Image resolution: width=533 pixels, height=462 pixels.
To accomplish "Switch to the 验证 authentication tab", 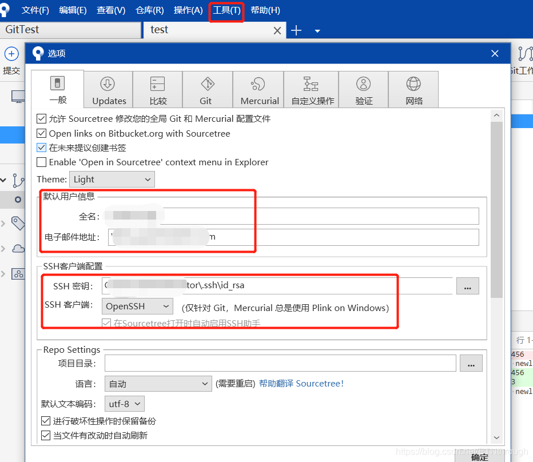I will [363, 90].
